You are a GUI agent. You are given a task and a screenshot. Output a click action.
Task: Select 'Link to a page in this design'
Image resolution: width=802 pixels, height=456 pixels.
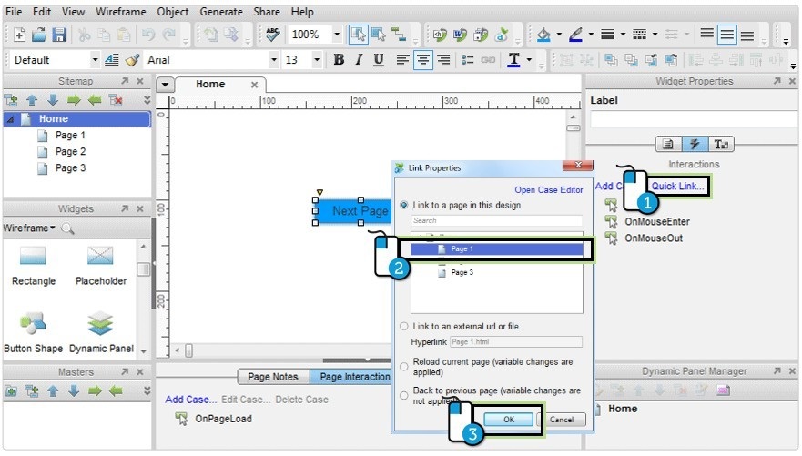[405, 205]
